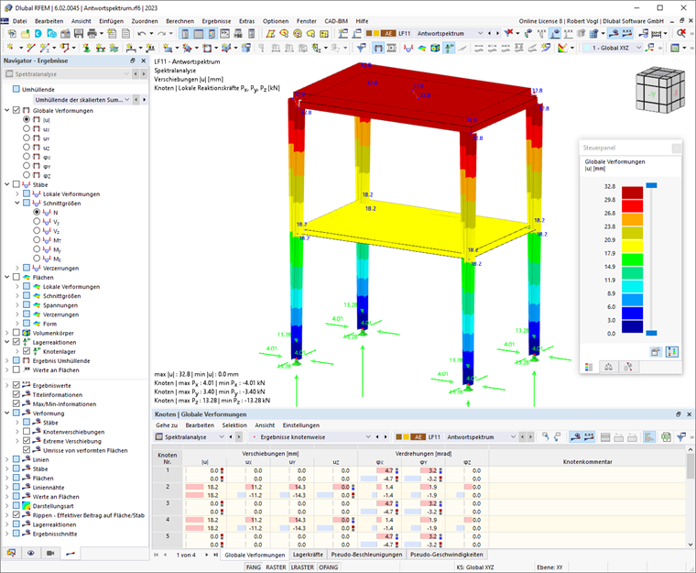Toggle member results diagram icon
The image size is (696, 573).
(x=408, y=48)
